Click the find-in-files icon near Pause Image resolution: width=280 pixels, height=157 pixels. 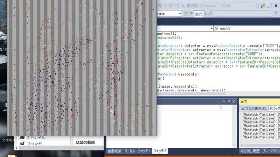[262, 6]
